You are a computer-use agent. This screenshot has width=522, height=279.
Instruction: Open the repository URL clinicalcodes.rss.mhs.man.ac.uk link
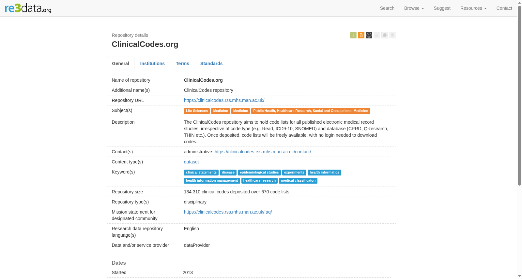point(224,100)
